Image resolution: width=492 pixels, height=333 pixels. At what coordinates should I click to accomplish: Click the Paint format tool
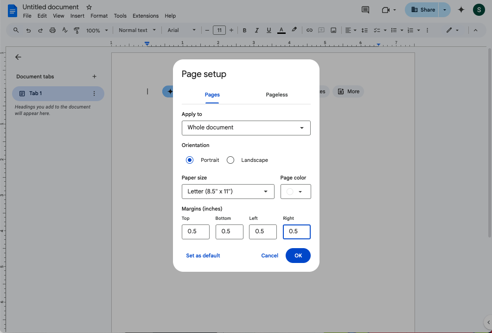pyautogui.click(x=76, y=30)
